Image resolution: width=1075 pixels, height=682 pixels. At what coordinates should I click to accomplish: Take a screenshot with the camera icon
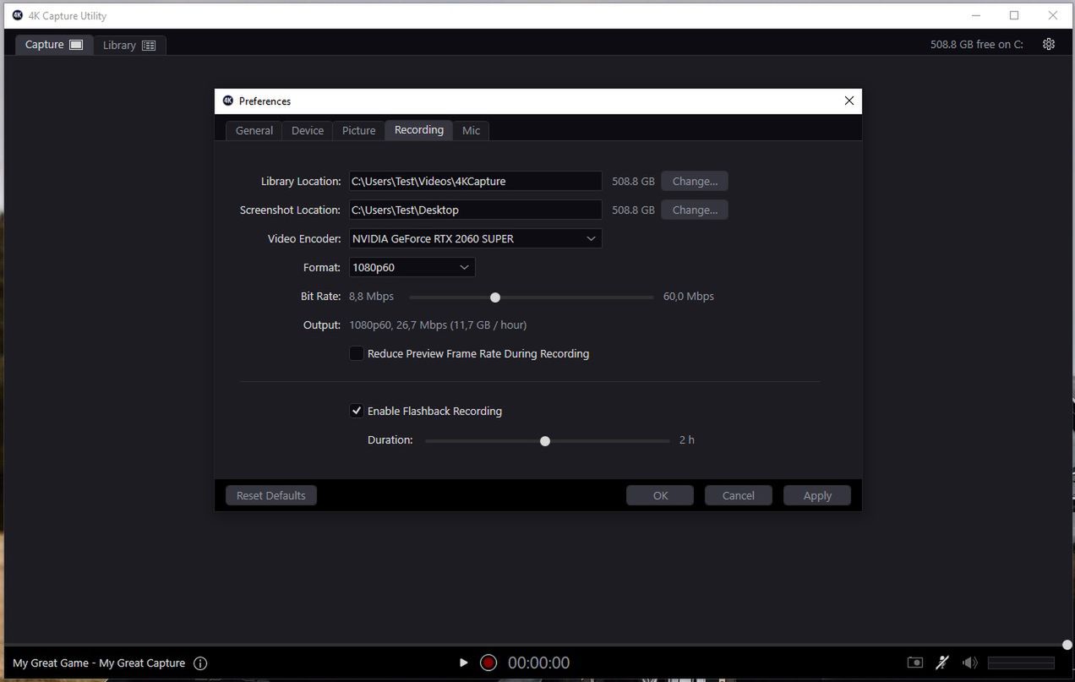[x=915, y=663]
